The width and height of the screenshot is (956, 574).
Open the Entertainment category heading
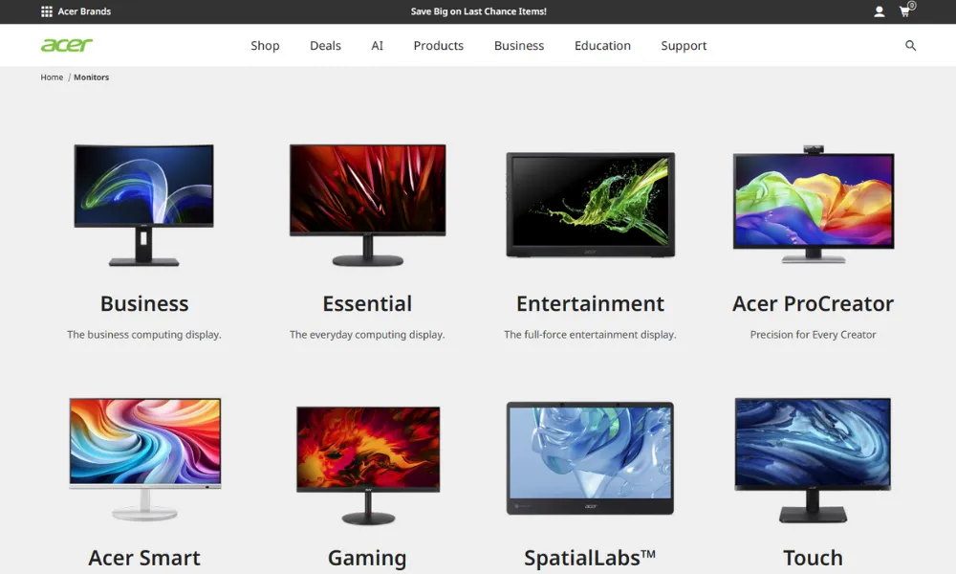(x=590, y=304)
